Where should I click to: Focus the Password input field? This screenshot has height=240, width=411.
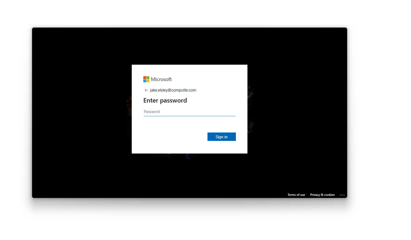pyautogui.click(x=189, y=112)
